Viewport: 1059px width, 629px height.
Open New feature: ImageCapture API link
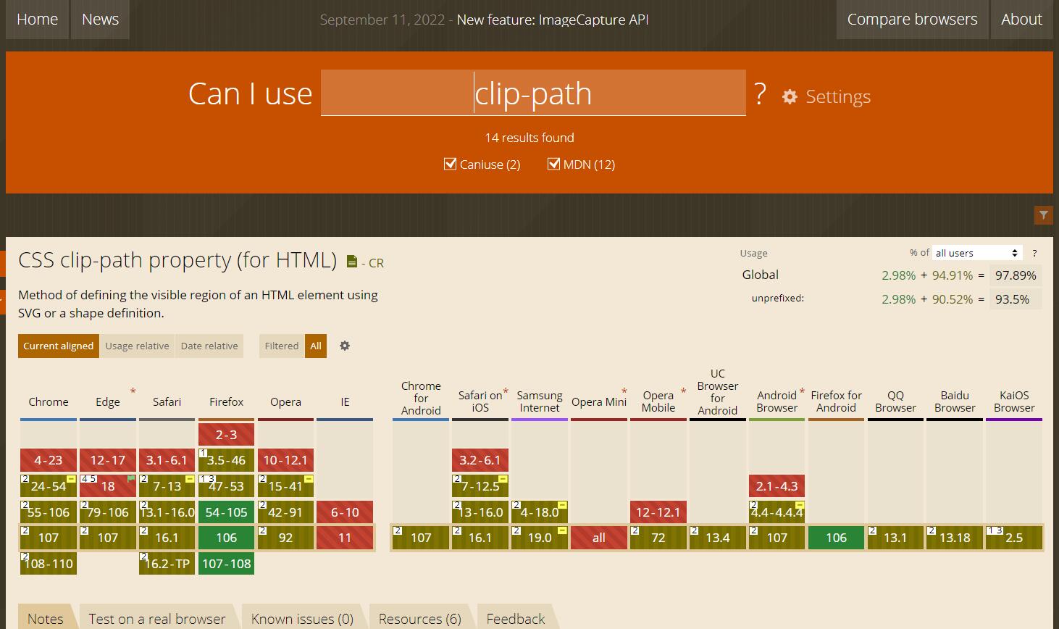click(x=553, y=20)
